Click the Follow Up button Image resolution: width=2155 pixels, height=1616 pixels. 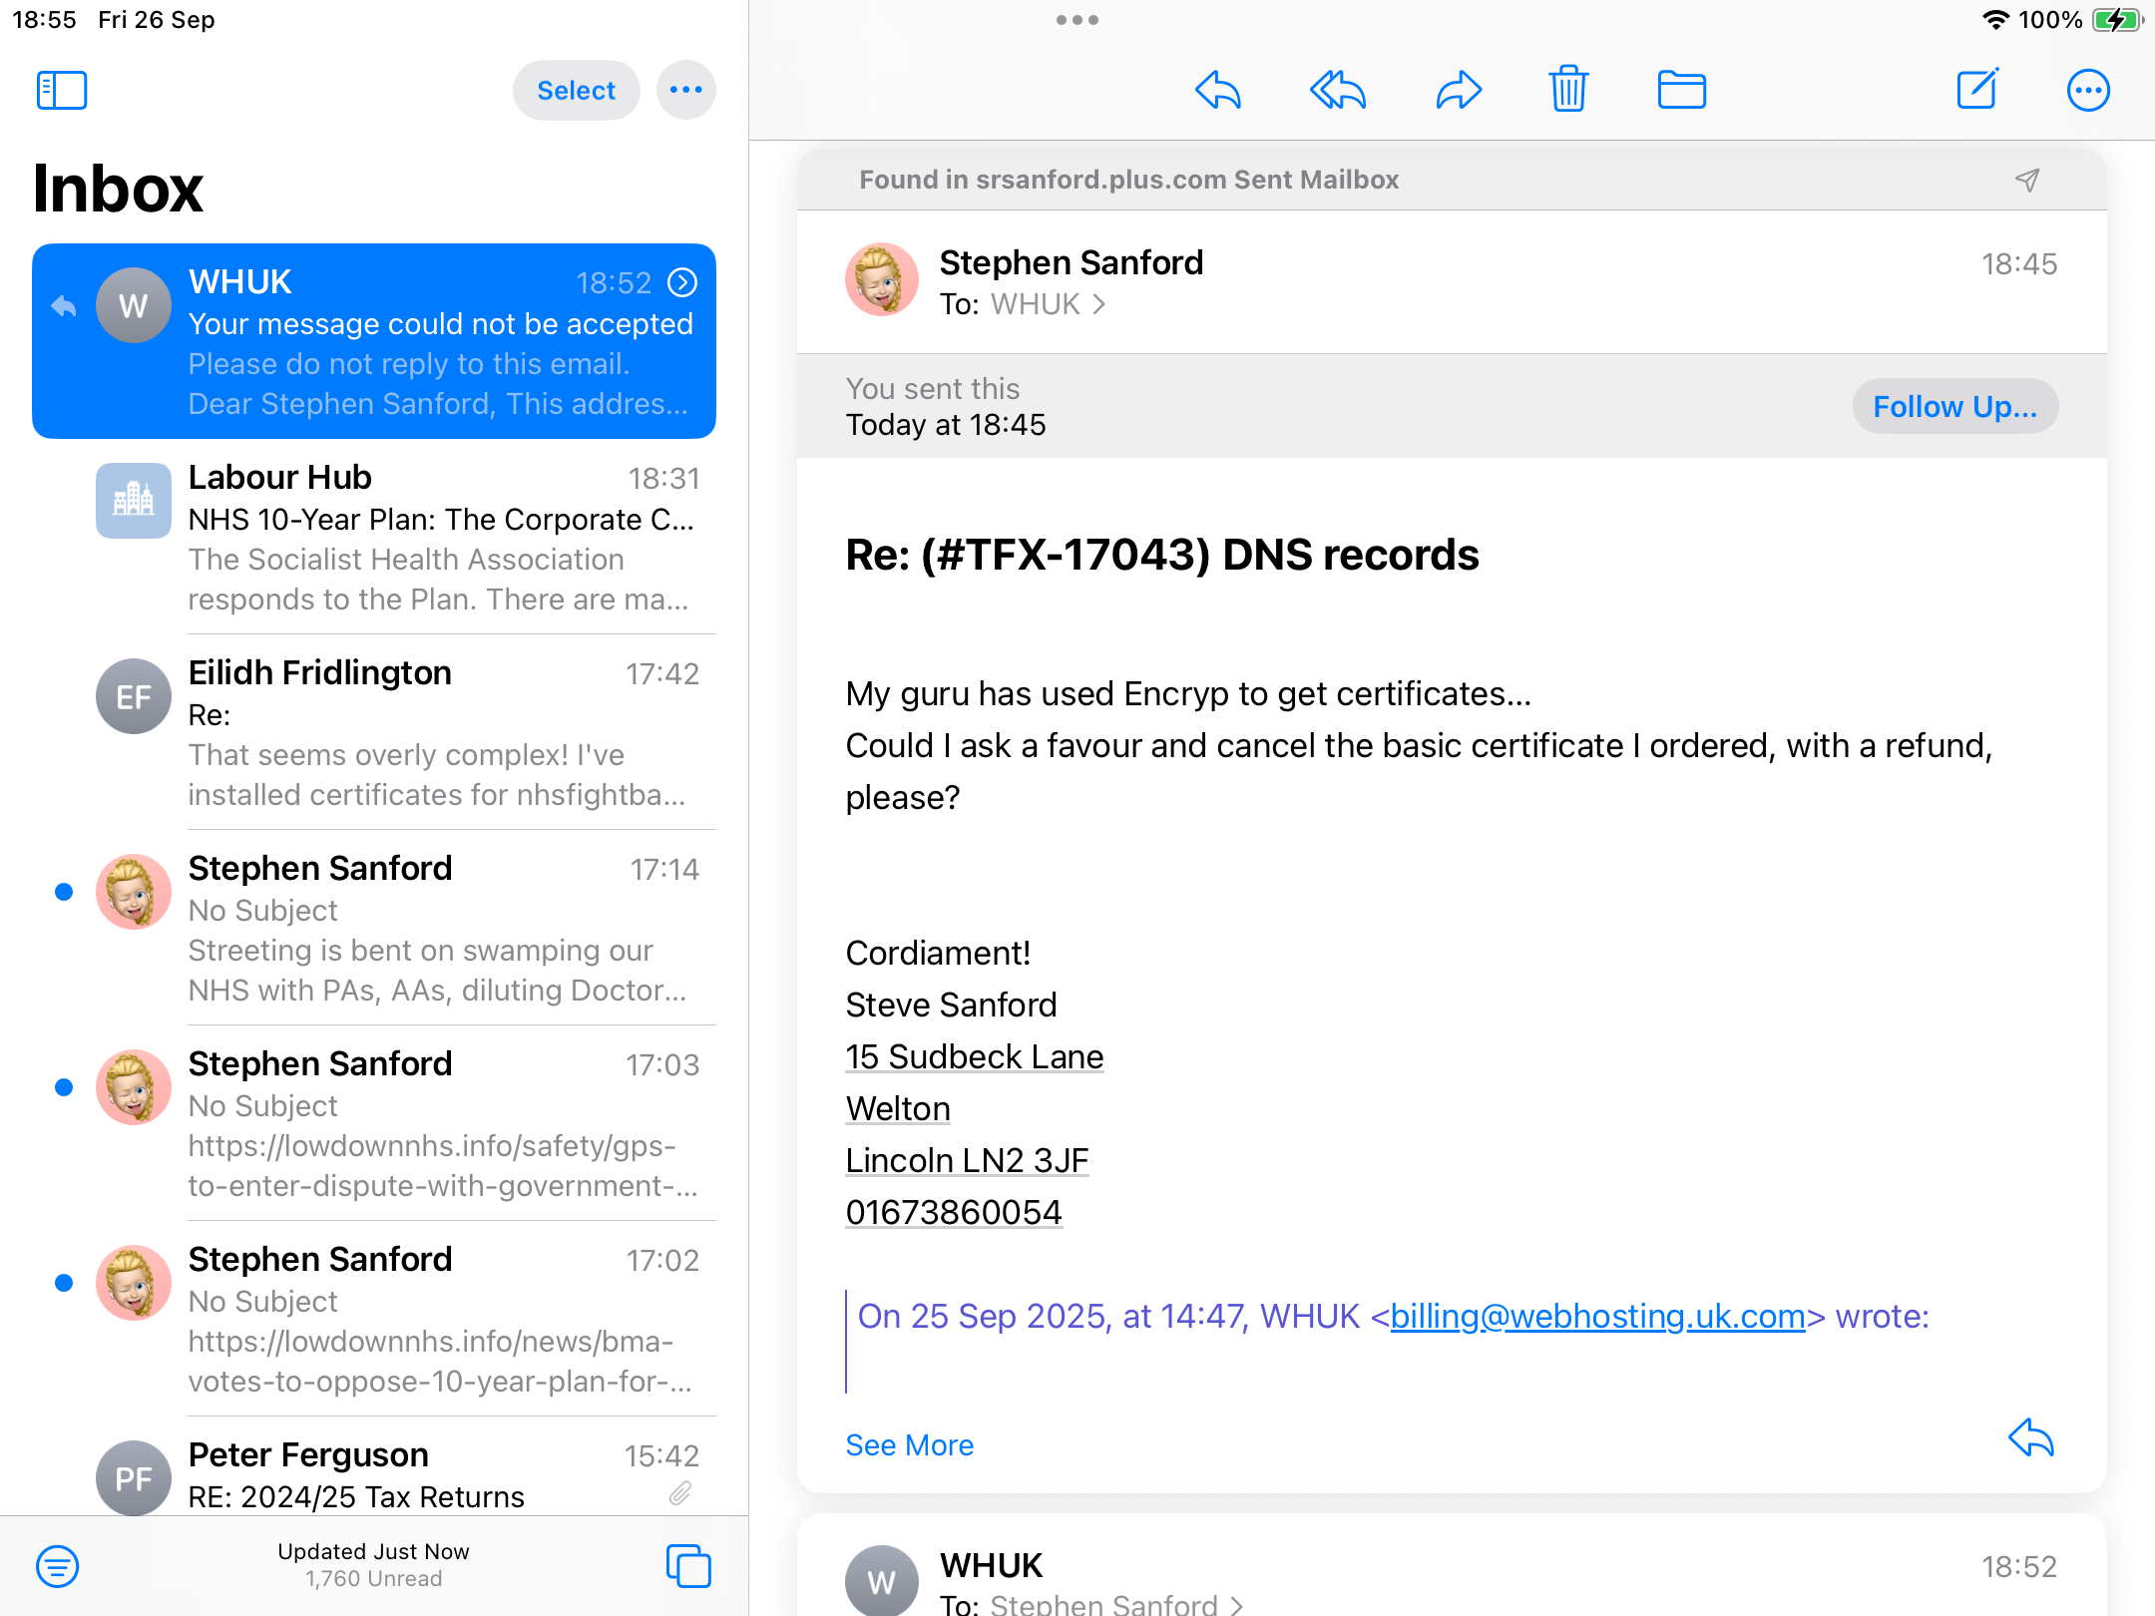pyautogui.click(x=1954, y=406)
